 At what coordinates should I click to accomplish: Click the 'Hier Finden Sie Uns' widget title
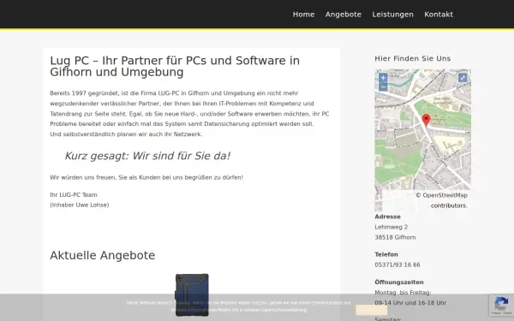click(x=412, y=58)
